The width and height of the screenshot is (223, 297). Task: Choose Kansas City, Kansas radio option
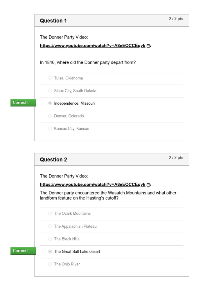[50, 128]
